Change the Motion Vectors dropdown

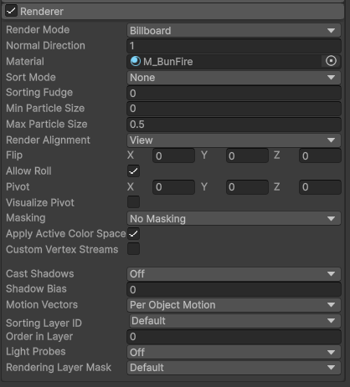[x=234, y=305]
